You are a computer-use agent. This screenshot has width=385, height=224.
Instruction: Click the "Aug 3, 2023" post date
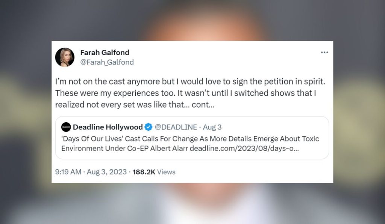107,172
